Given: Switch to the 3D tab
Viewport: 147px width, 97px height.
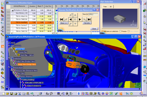Looking at the screenshot, I should (x=111, y=7).
